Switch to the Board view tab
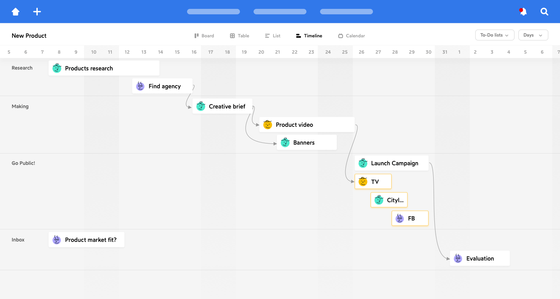560x299 pixels. tap(204, 36)
